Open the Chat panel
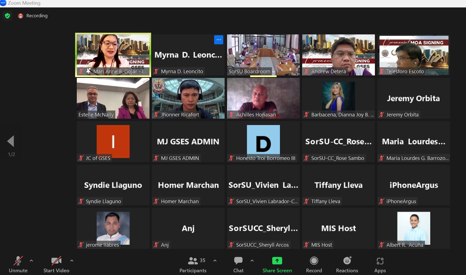 pos(238,265)
